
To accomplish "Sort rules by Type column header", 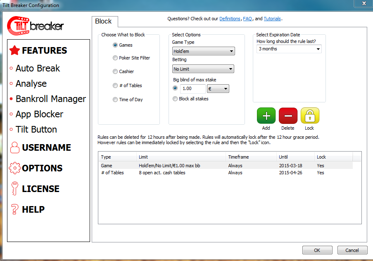I will (117, 157).
